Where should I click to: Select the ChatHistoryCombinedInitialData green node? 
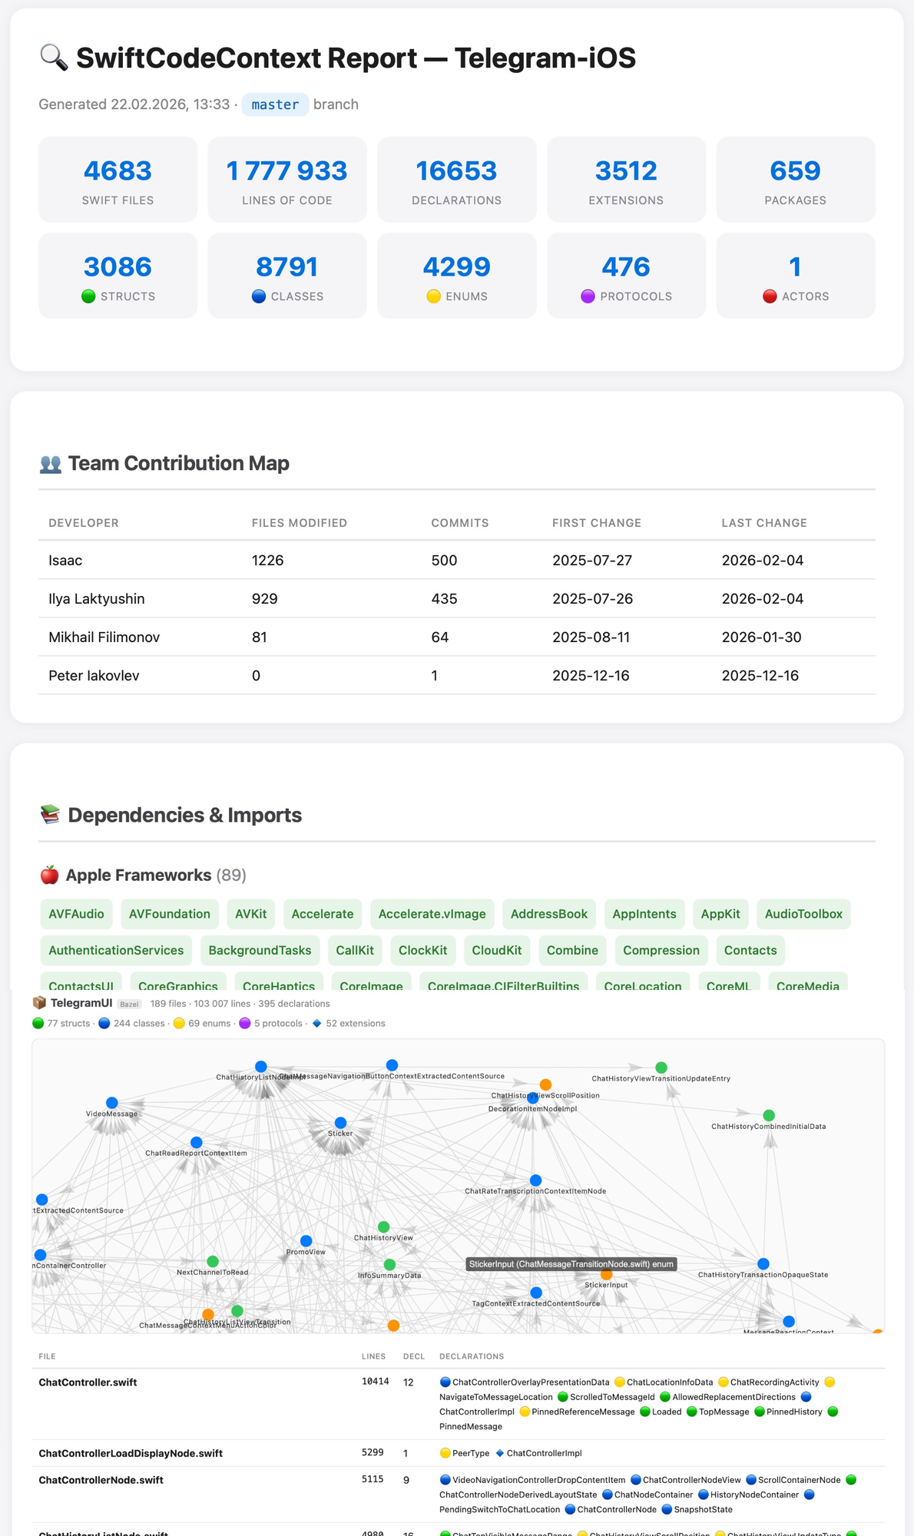click(769, 1115)
